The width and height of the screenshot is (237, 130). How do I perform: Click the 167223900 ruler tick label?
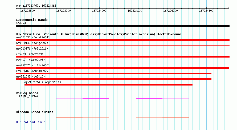tap(63, 11)
